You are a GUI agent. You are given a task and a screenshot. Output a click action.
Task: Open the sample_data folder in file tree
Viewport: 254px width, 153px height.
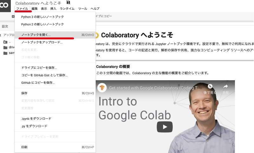pyautogui.click(x=9, y=53)
